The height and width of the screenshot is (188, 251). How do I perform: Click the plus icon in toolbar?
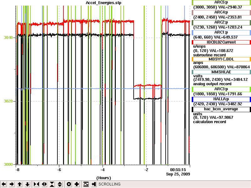coord(77,184)
